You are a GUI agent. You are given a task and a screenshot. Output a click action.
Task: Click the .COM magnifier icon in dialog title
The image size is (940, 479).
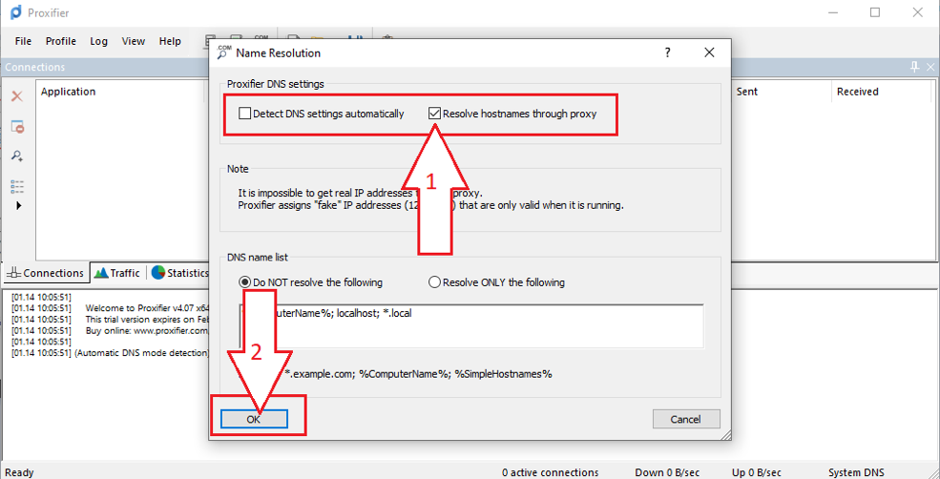coord(224,52)
